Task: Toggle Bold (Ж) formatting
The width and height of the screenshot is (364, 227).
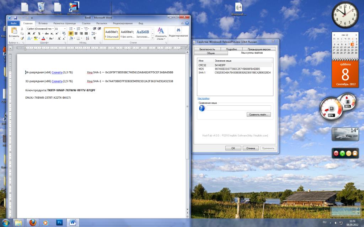Action: (28, 33)
